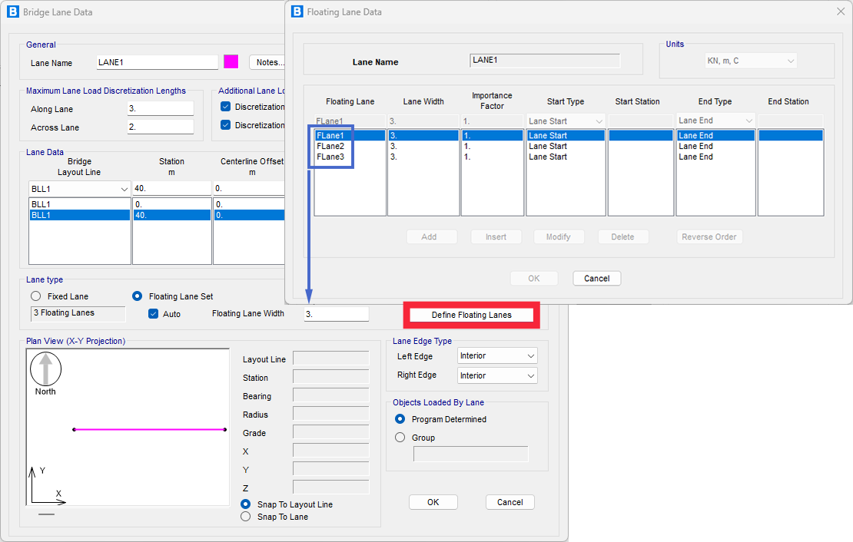Open the Left Edge type dropdown
The height and width of the screenshot is (542, 853).
click(497, 356)
